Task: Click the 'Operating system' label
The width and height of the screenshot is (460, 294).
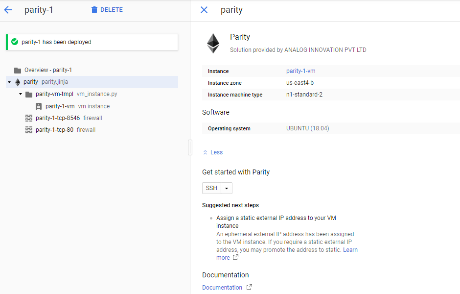Action: (229, 128)
